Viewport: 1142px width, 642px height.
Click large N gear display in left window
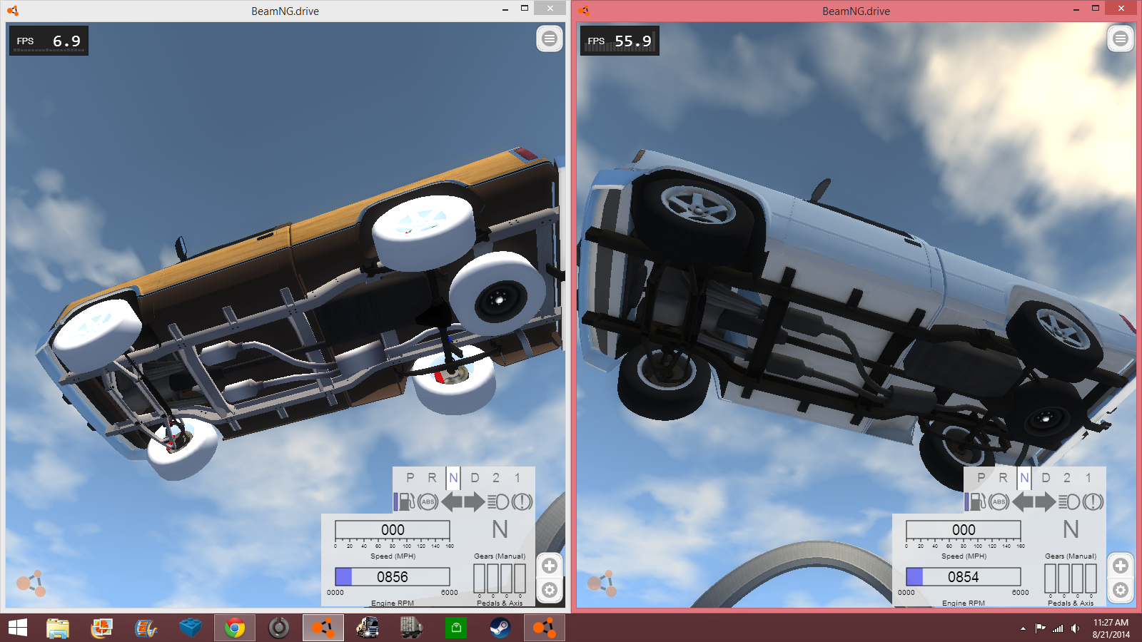(x=500, y=529)
